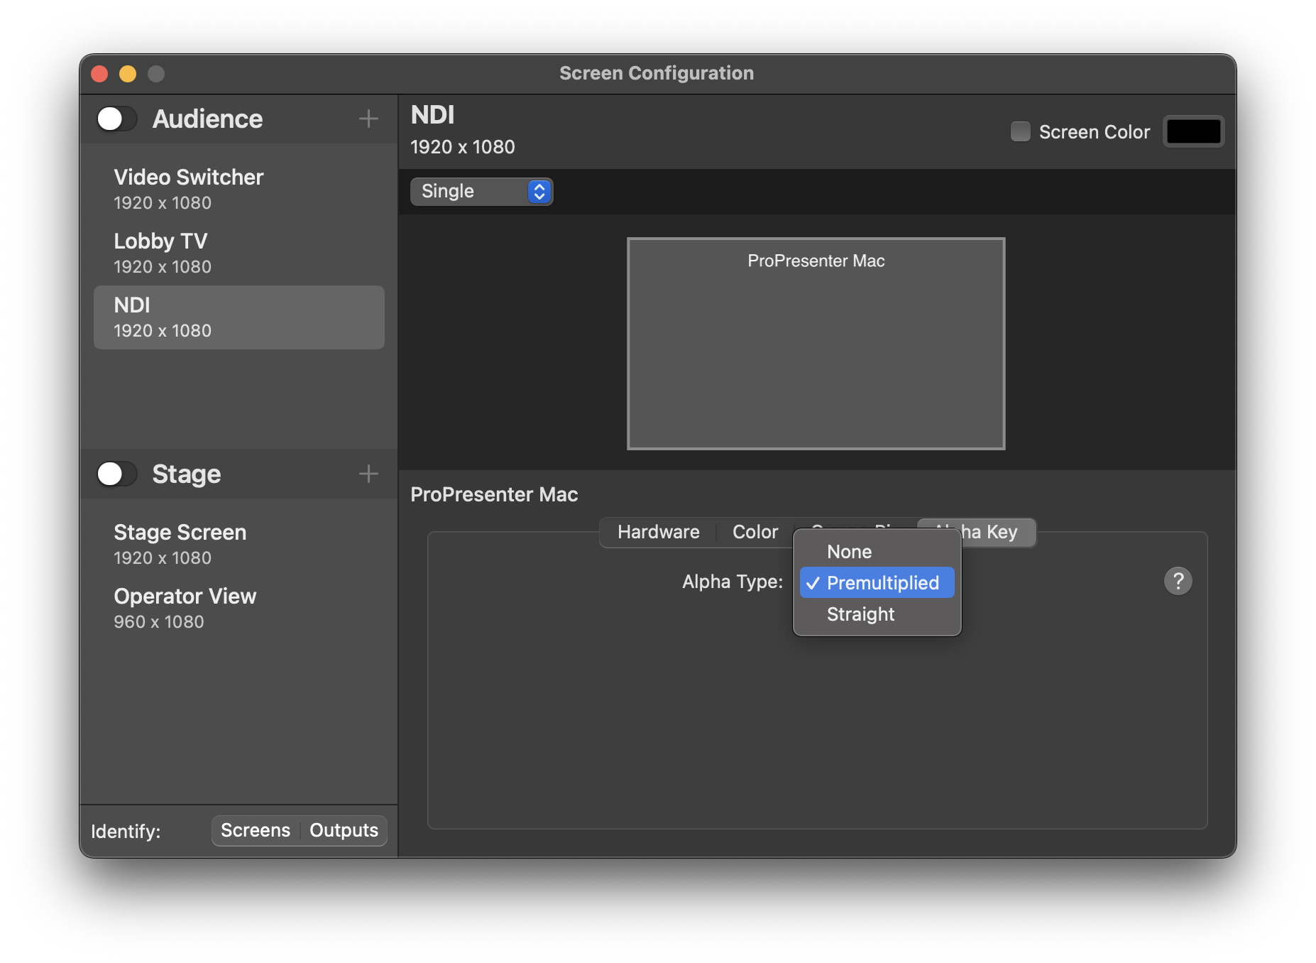Viewport: 1316px width, 963px height.
Task: Open the help question mark button
Action: [x=1178, y=581]
